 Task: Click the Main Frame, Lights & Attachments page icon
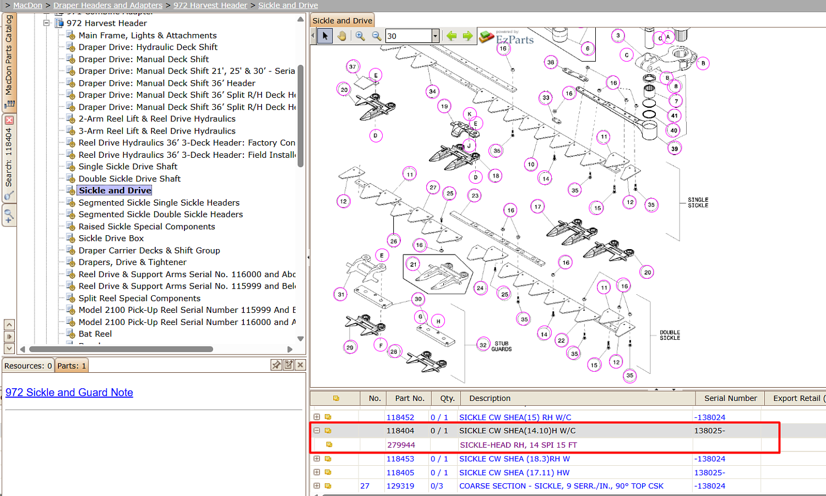coord(70,35)
